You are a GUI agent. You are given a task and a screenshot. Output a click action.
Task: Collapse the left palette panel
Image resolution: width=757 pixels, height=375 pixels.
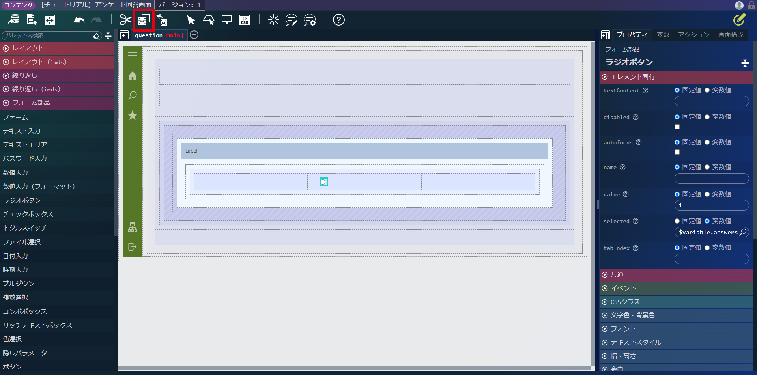(124, 35)
